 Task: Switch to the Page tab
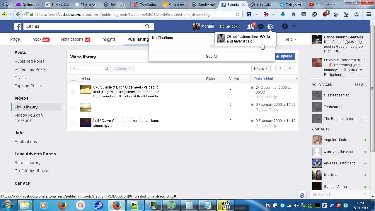coord(15,39)
